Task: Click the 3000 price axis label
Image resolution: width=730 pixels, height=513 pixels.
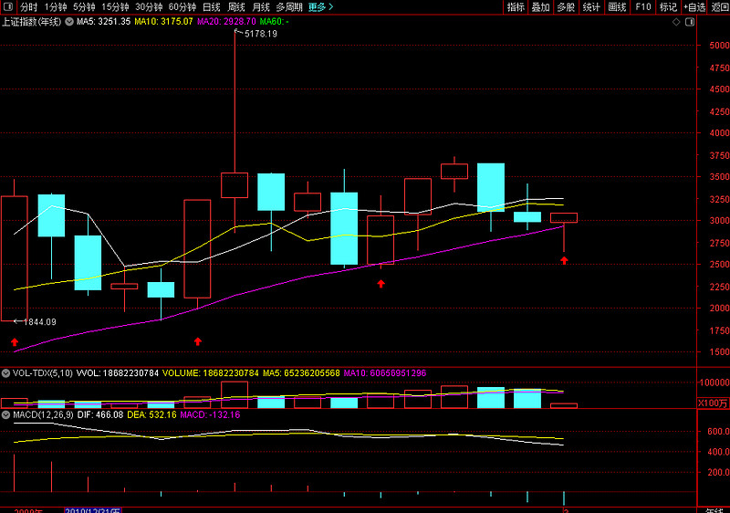Action: [719, 221]
